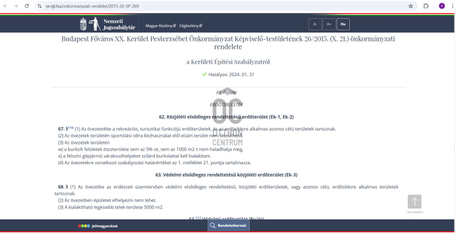The height and width of the screenshot is (233, 455).
Task: Decrease font size with A- button
Action: tap(315, 24)
